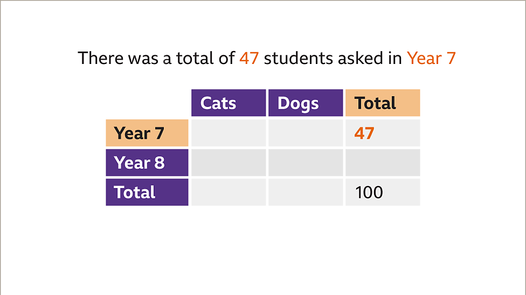526x295 pixels.
Task: Click the empty Total row Cats cell
Action: click(x=229, y=192)
